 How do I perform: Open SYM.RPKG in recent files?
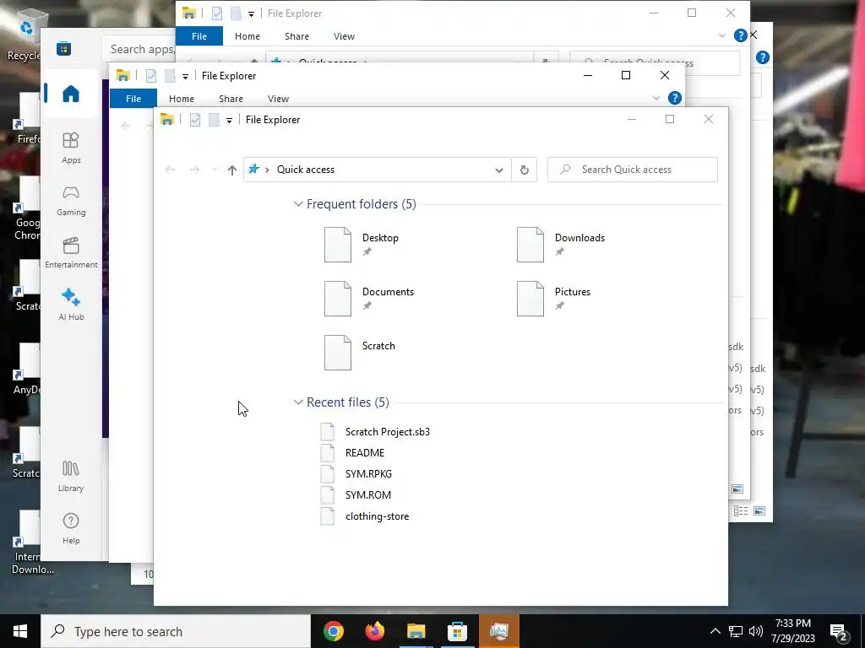tap(356, 473)
